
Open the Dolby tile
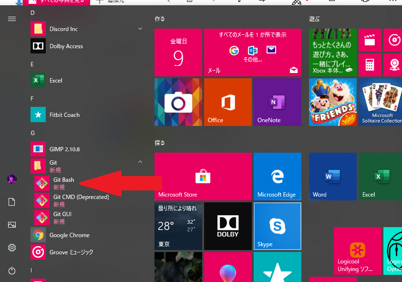228,226
